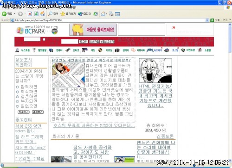Click the 결과보기 results button

pyautogui.click(x=38, y=112)
